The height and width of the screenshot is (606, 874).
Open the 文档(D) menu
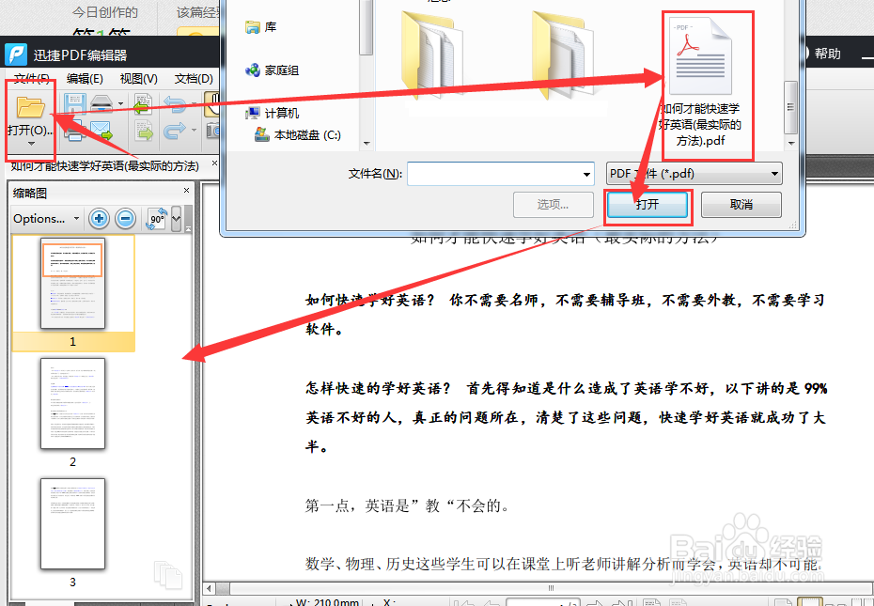[194, 79]
